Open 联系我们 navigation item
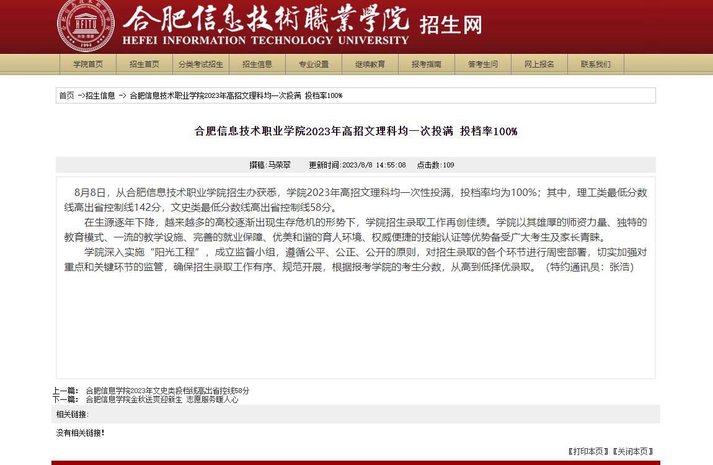This screenshot has width=713, height=465. [596, 64]
